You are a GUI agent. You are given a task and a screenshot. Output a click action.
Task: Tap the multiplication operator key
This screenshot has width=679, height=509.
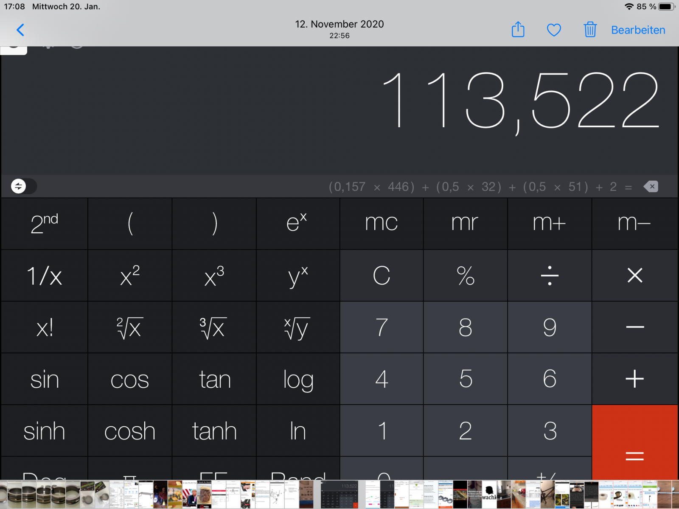click(634, 276)
